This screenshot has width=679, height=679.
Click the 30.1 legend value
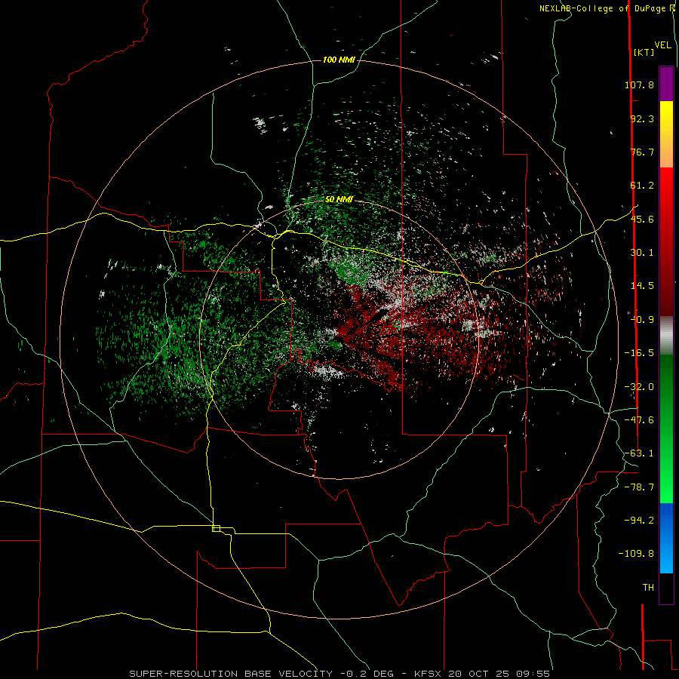point(642,253)
